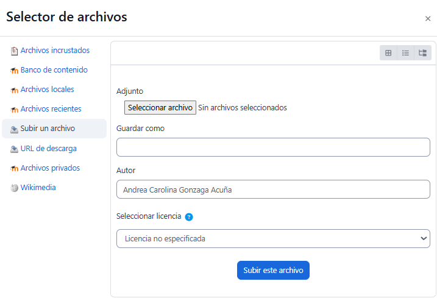Open the Seleccionar licencia dropdown
The height and width of the screenshot is (298, 437).
(273, 238)
